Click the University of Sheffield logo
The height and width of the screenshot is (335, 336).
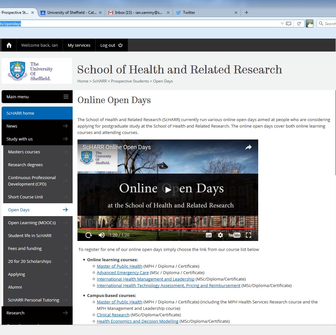point(37,71)
